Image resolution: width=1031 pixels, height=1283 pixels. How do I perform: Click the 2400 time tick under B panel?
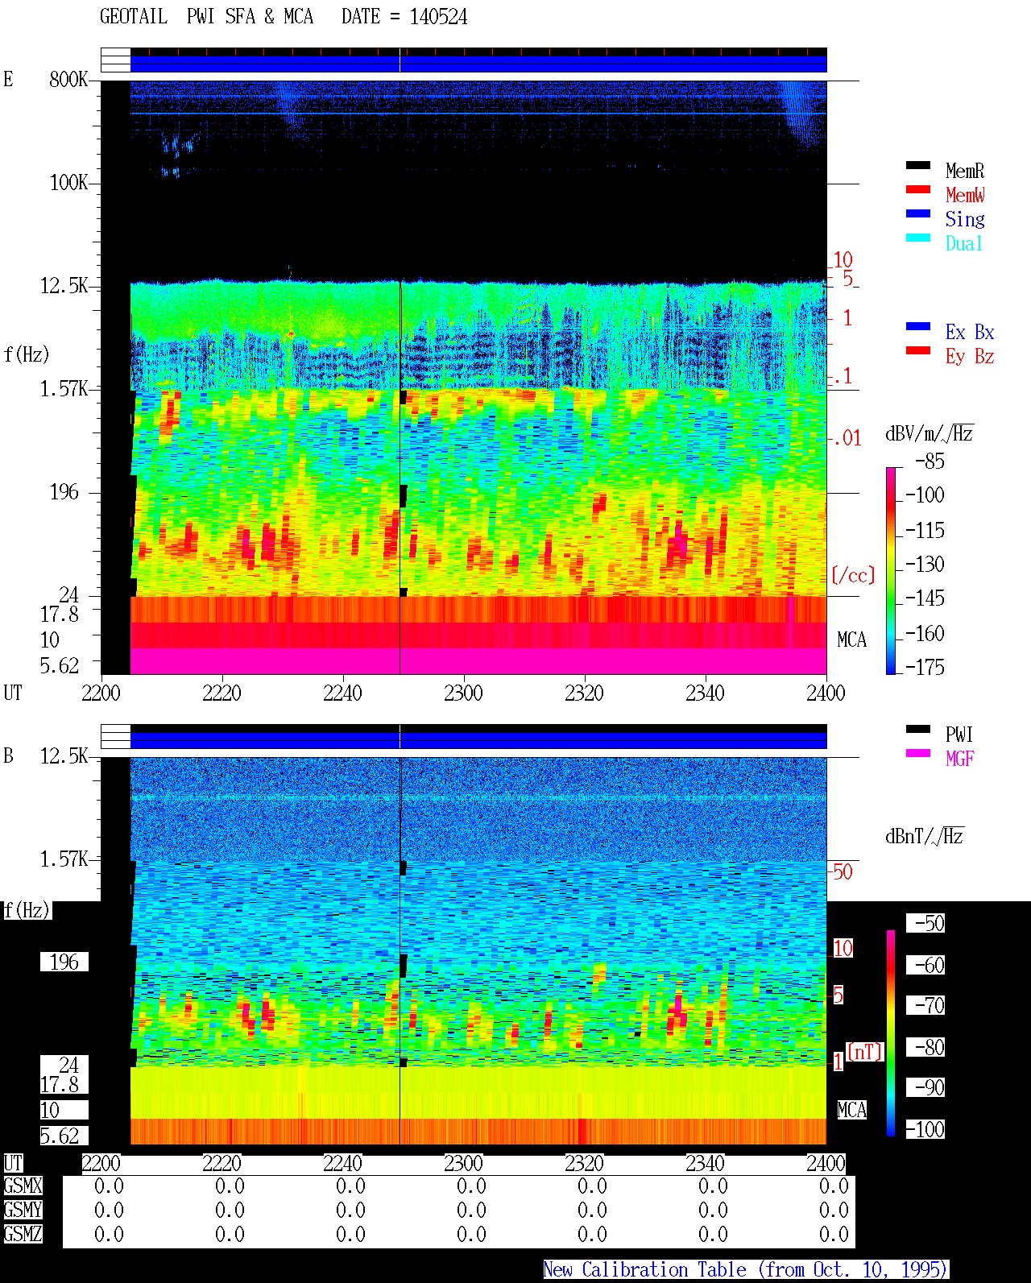pyautogui.click(x=826, y=1163)
